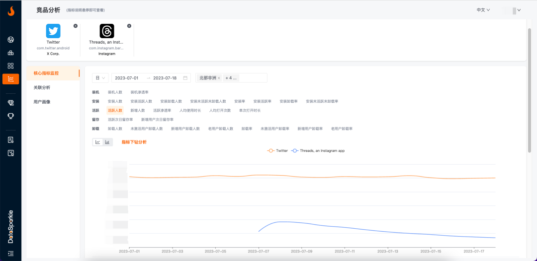Select the 新增人数 metric
The width and height of the screenshot is (537, 261).
click(138, 110)
